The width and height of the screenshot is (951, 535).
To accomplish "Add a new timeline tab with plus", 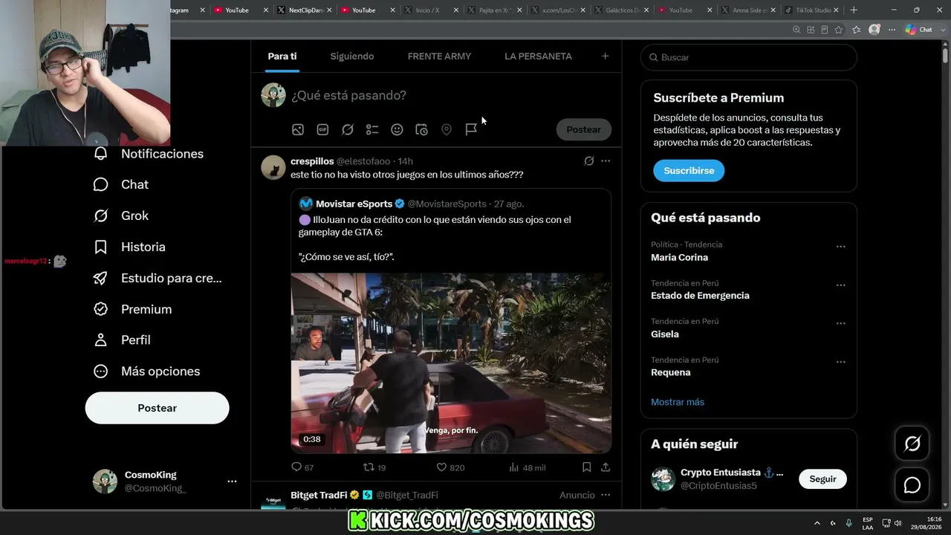I will [605, 56].
